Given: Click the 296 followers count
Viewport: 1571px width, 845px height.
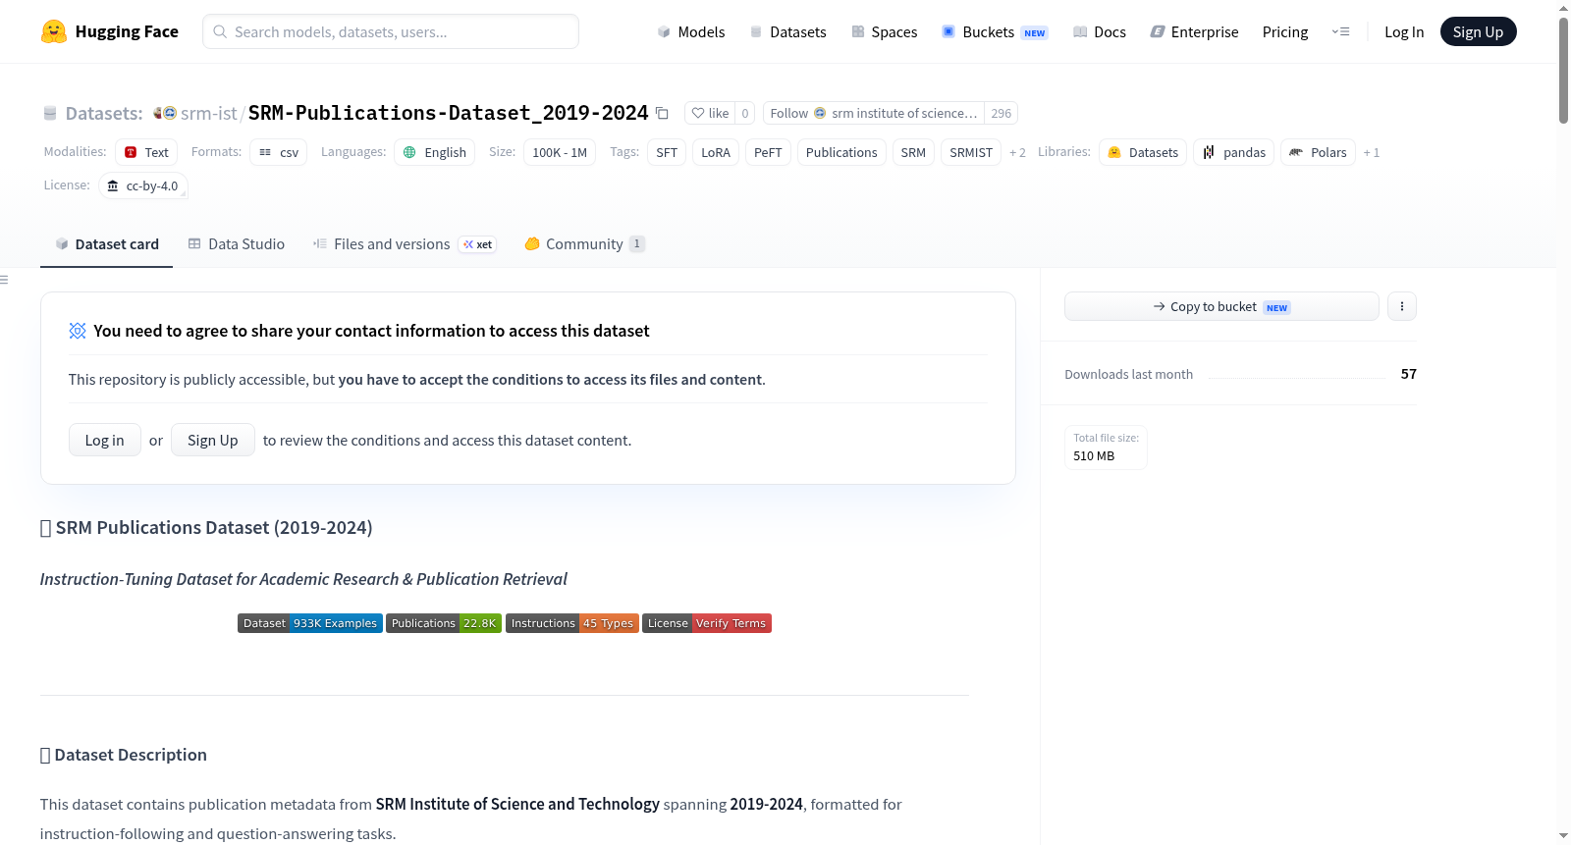Looking at the screenshot, I should pos(1001,113).
